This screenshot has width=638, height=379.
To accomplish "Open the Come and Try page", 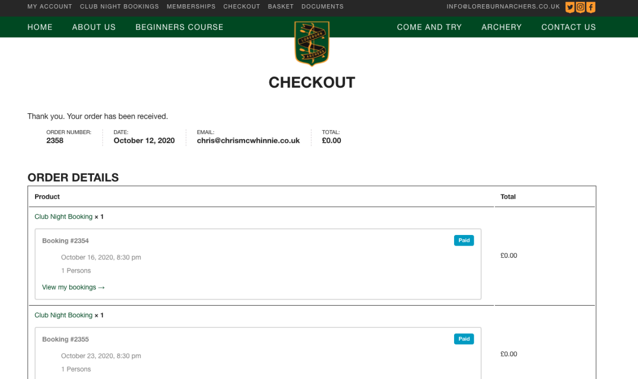I will [x=429, y=27].
